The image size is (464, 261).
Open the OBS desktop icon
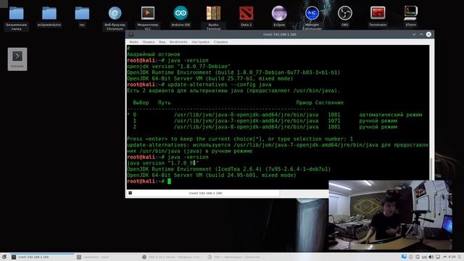tap(345, 17)
